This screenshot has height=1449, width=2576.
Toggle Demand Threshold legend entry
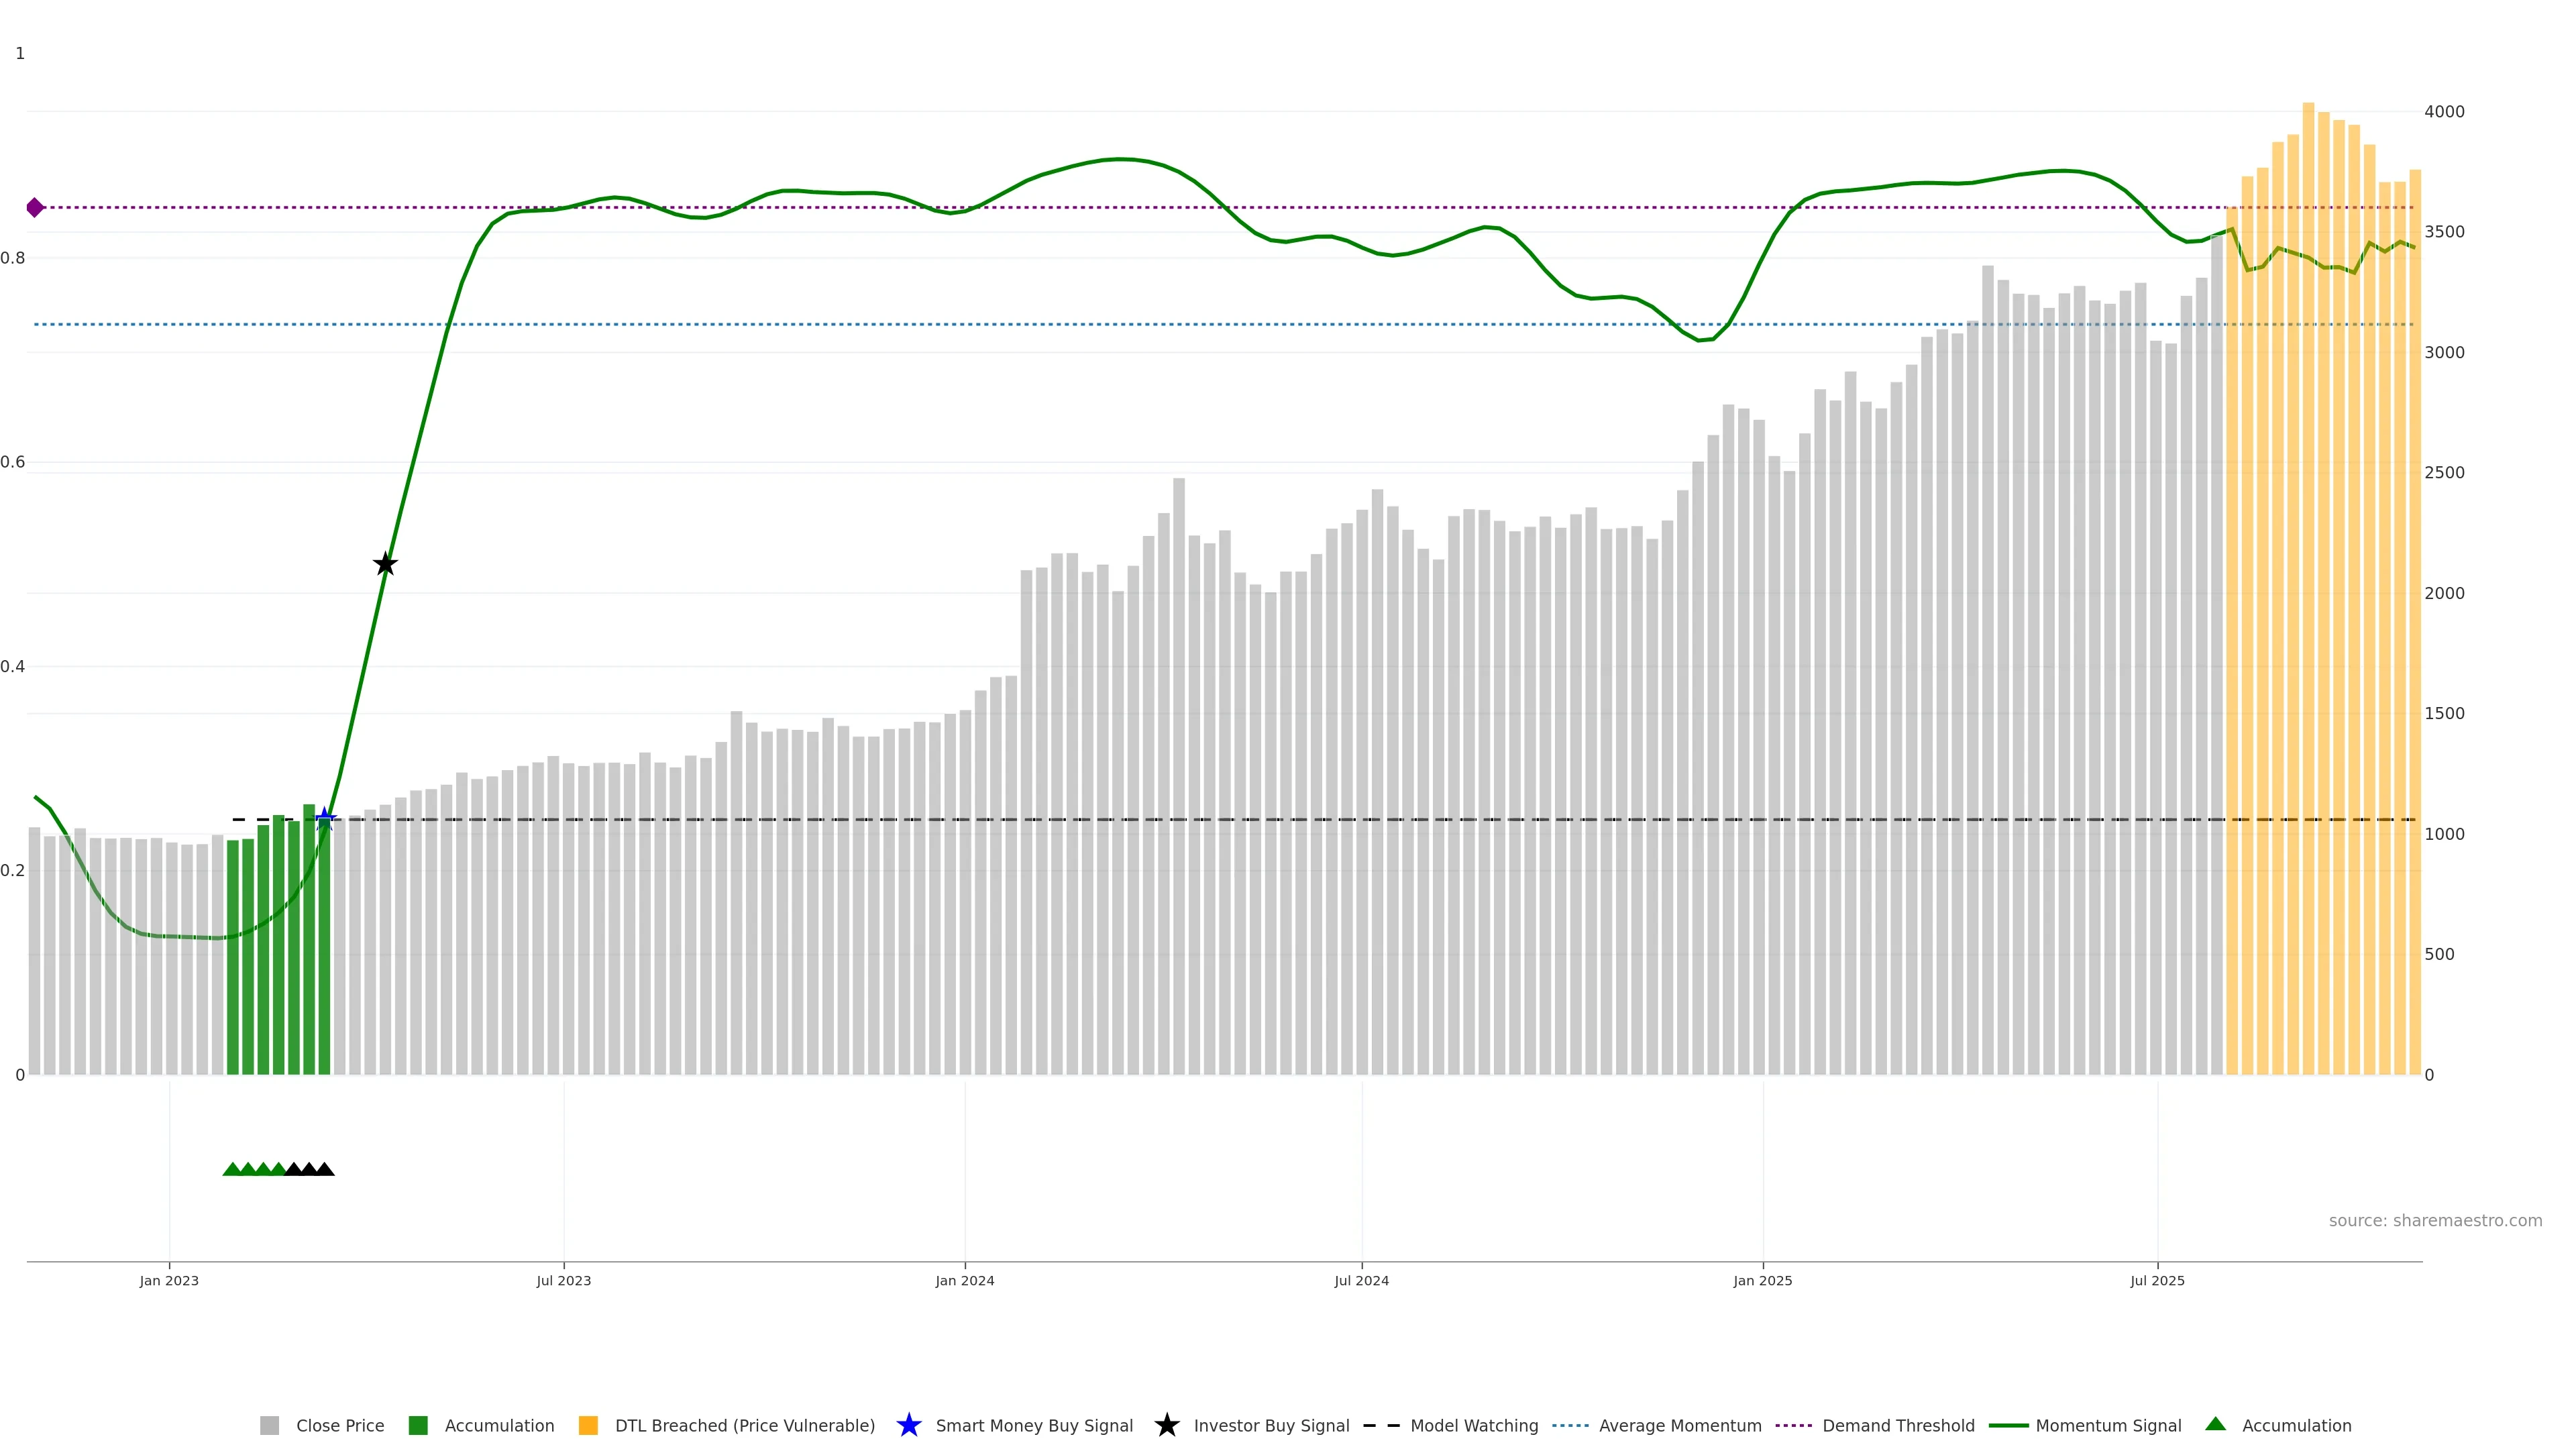click(x=1897, y=1426)
